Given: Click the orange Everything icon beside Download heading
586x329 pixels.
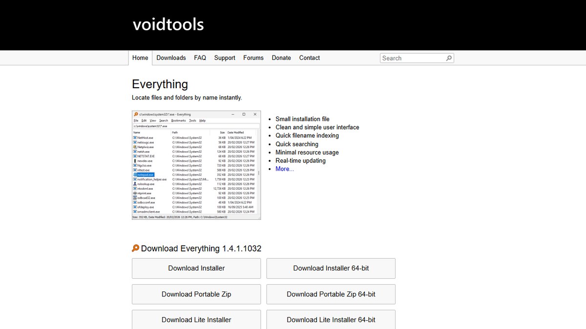Looking at the screenshot, I should (136, 248).
